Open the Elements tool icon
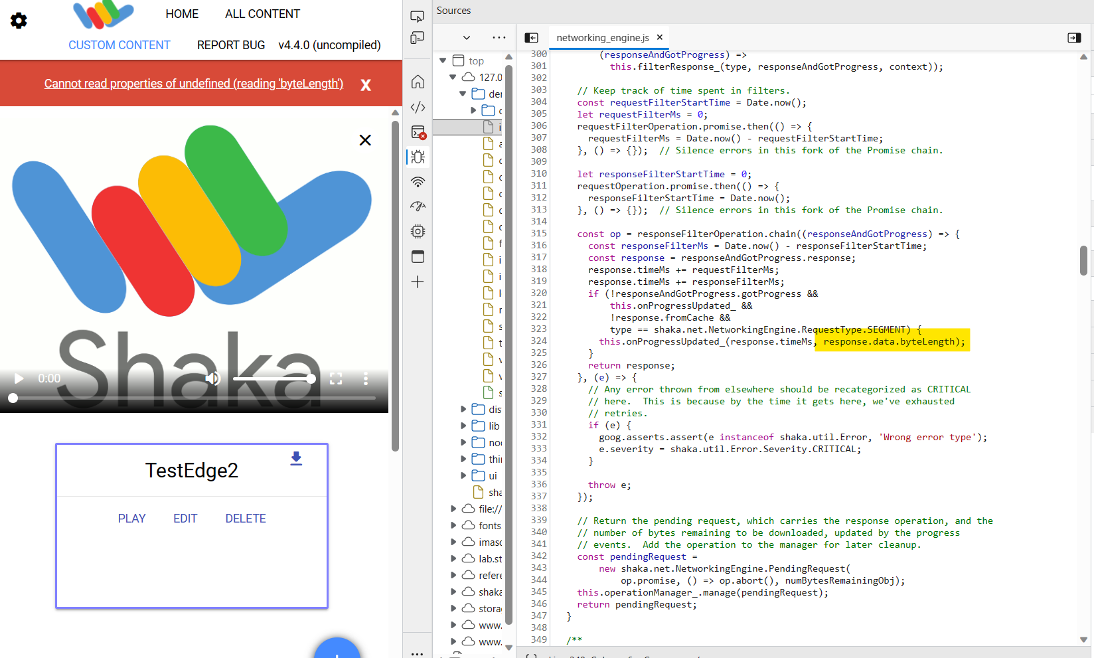1094x658 pixels. pyautogui.click(x=418, y=107)
